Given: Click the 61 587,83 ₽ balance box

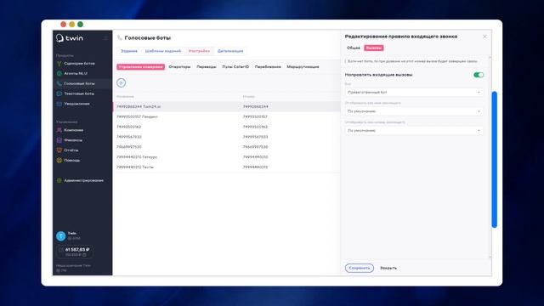Looking at the screenshot, I should click(75, 252).
